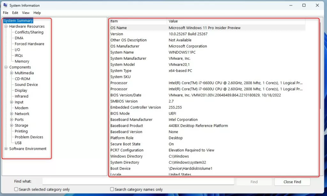Select Modem under Components
Viewport: 327px width, 196px height.
(x=21, y=108)
